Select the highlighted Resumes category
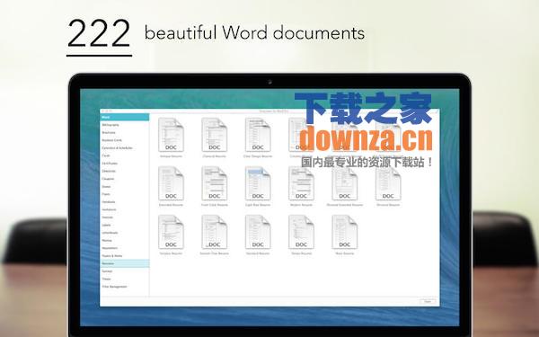The image size is (539, 337). [125, 263]
